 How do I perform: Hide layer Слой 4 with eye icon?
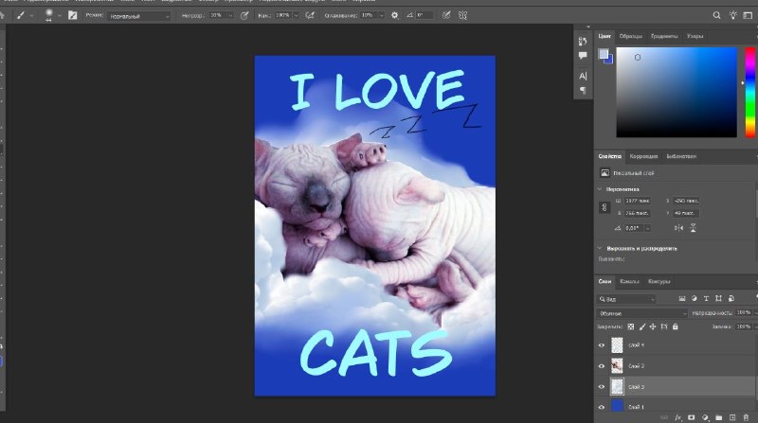pos(602,345)
